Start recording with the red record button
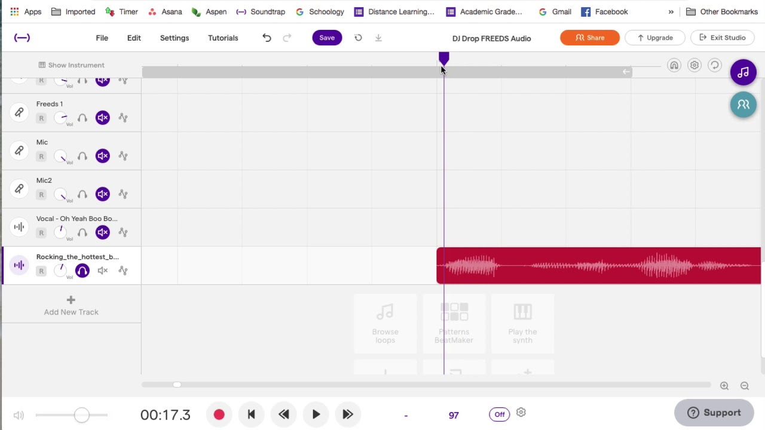This screenshot has width=765, height=430. 219,414
